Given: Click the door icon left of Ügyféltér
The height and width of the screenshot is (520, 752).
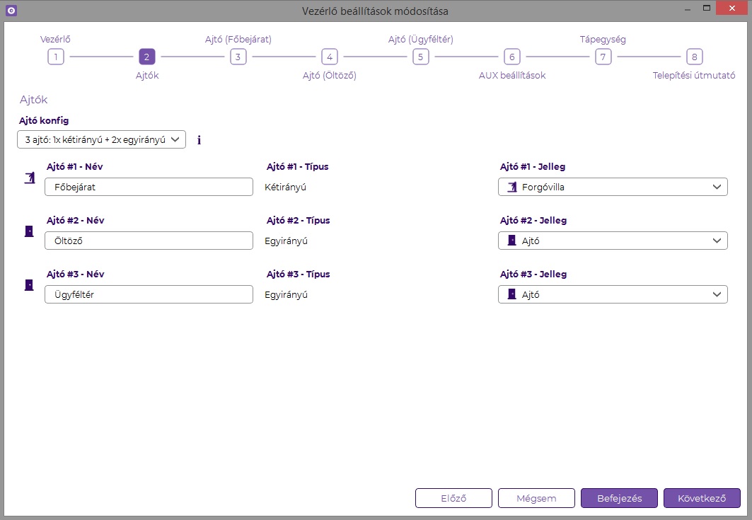Looking at the screenshot, I should click(29, 285).
